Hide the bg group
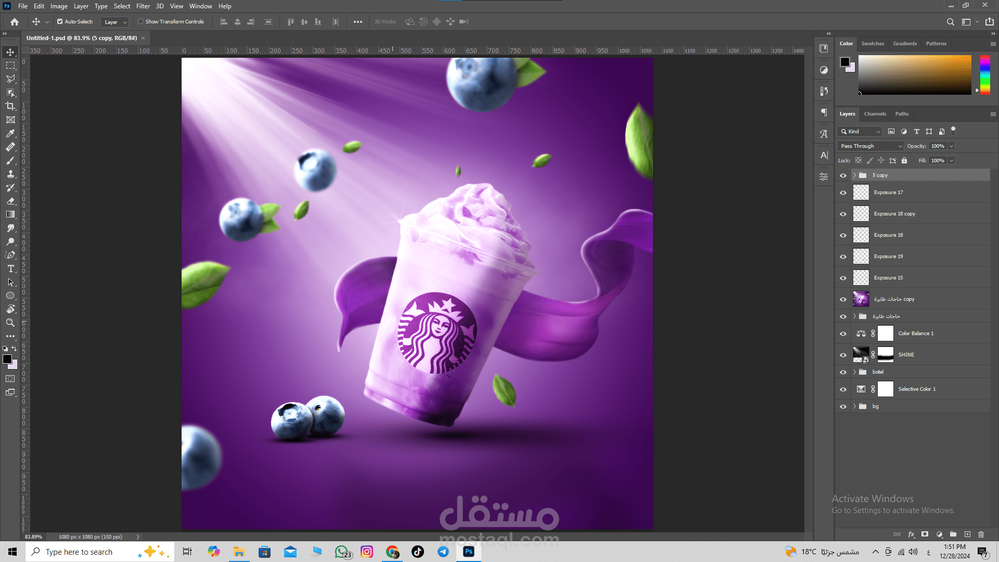Viewport: 999px width, 562px height. [x=843, y=406]
